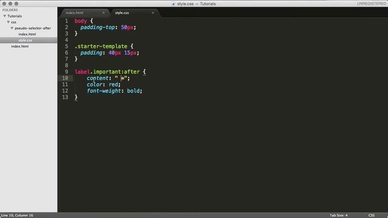Select style.css in the sidebar
This screenshot has height=218, width=388.
(25, 41)
